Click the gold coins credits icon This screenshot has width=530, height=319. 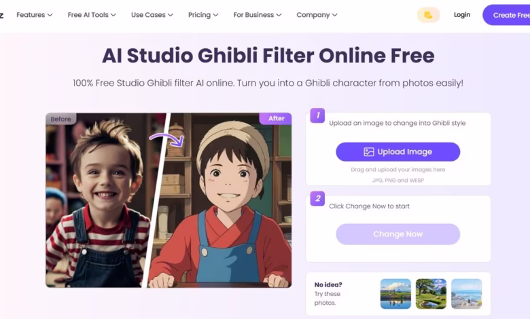pos(428,15)
